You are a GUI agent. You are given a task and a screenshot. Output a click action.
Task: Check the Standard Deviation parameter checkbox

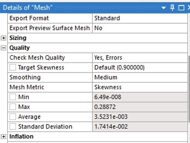13,127
